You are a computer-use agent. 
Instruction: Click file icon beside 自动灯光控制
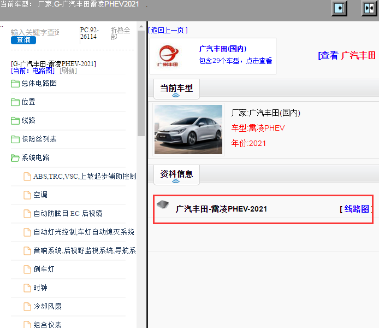pyautogui.click(x=27, y=232)
